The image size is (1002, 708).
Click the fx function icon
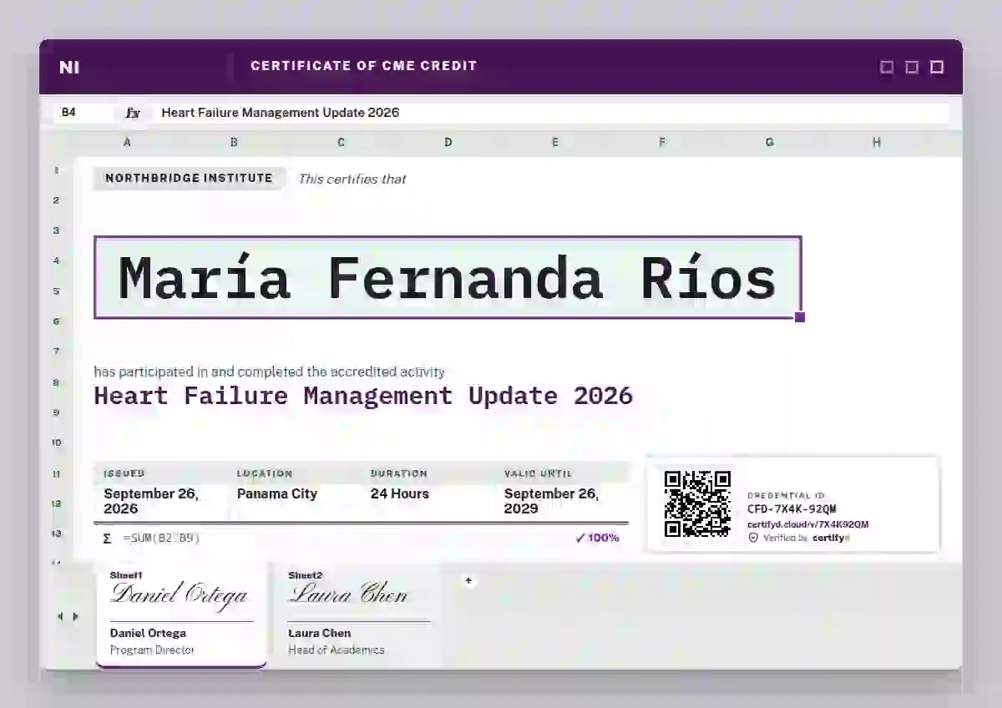pyautogui.click(x=133, y=113)
